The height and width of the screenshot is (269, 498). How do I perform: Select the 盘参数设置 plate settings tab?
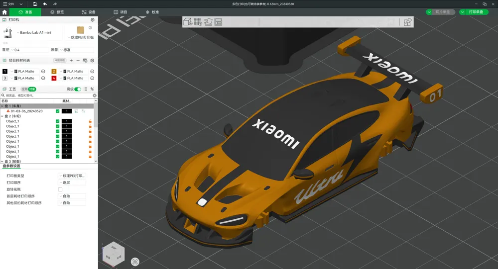point(11,166)
